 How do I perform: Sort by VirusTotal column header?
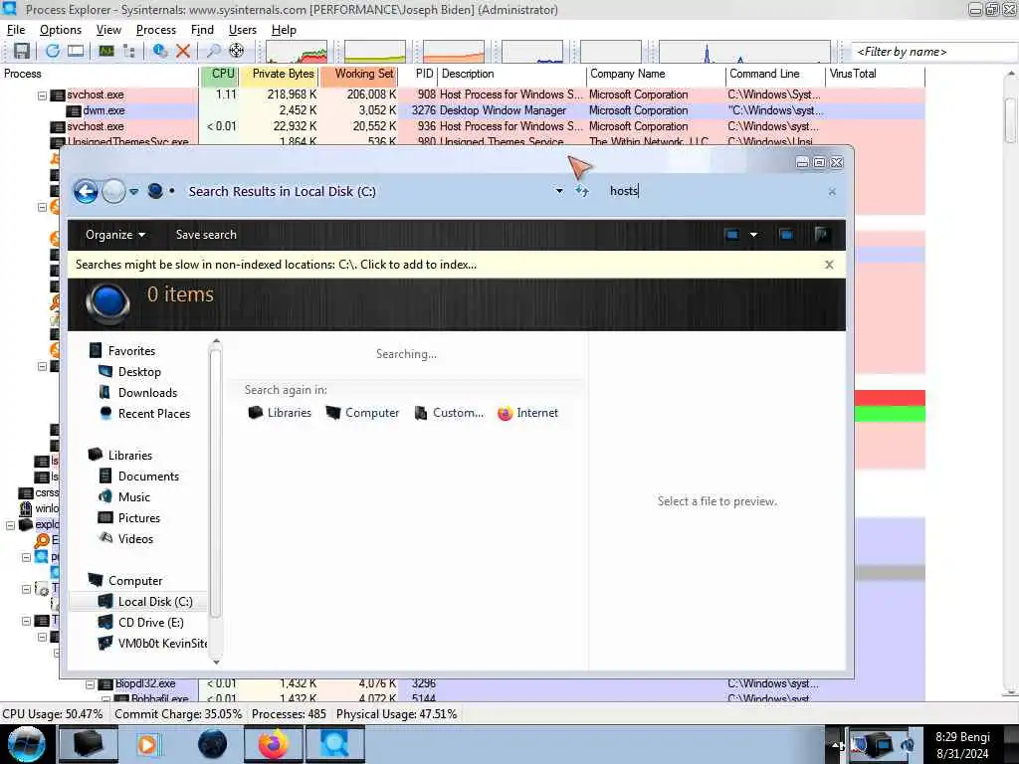click(874, 74)
